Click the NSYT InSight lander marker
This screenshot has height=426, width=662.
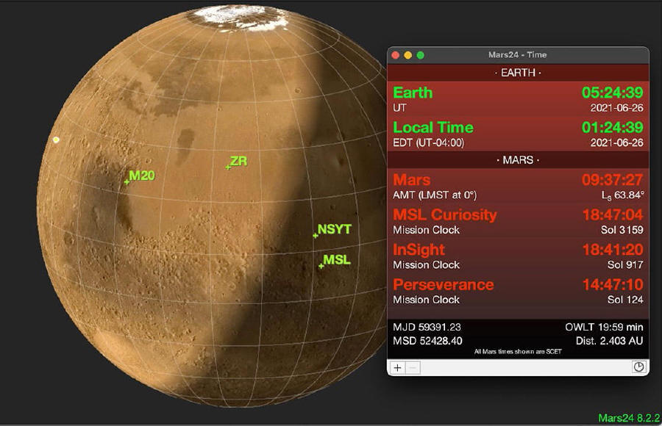point(316,235)
